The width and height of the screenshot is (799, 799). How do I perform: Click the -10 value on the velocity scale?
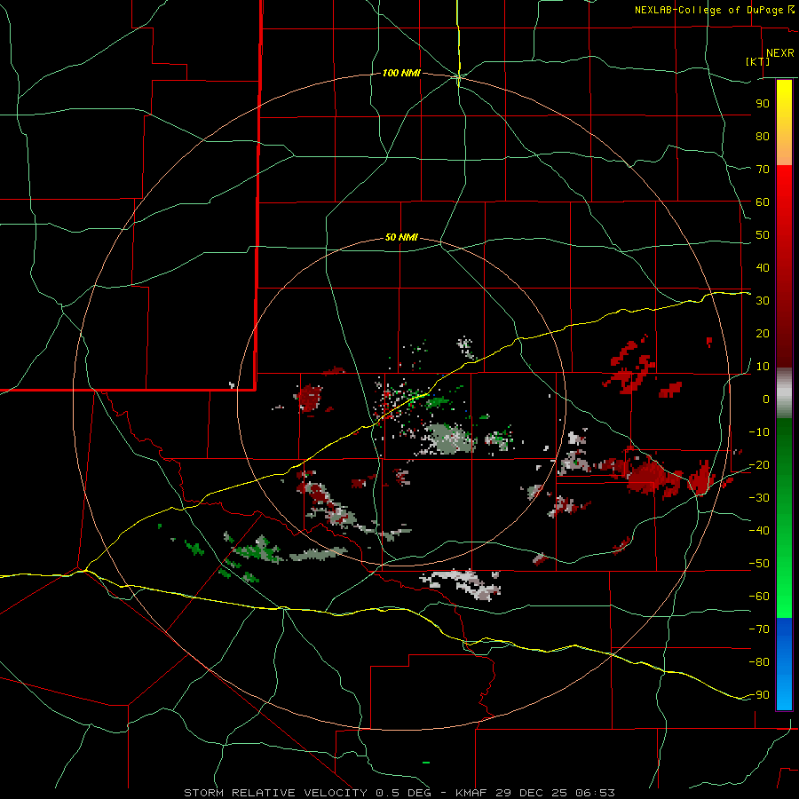[759, 432]
